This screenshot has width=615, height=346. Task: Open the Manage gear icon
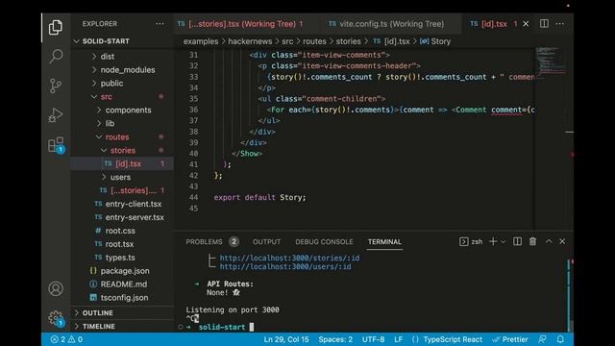pyautogui.click(x=56, y=318)
